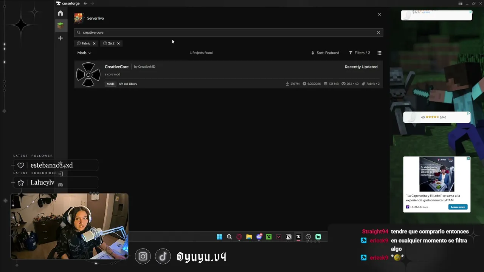Click the '1 Projects found' text
Viewport: 484px width, 272px height.
(201, 53)
